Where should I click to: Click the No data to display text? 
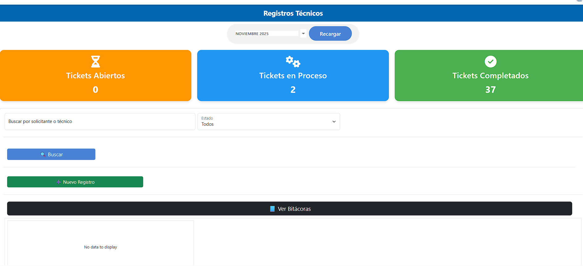click(101, 247)
